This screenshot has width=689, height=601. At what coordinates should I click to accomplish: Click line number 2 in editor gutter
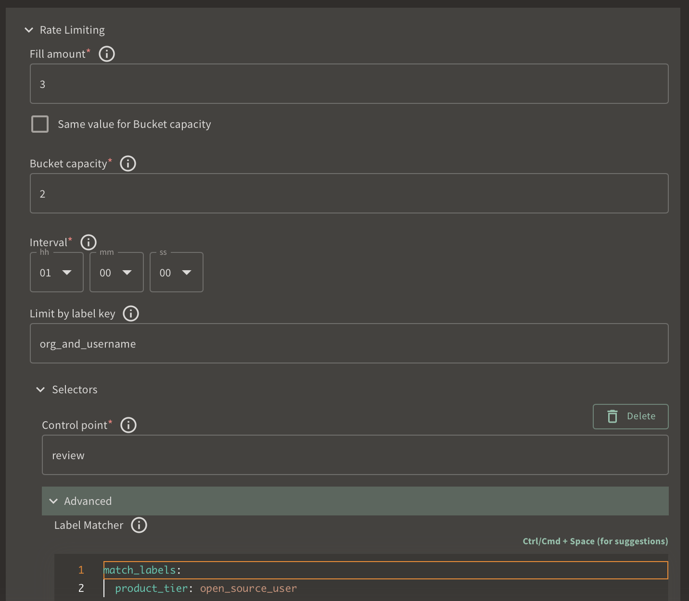[x=81, y=588]
